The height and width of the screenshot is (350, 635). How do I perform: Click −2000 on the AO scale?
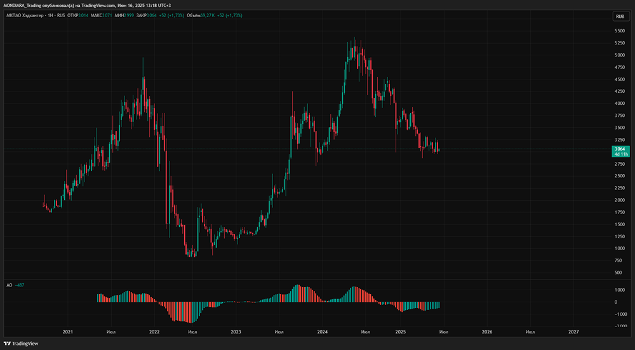621,326
